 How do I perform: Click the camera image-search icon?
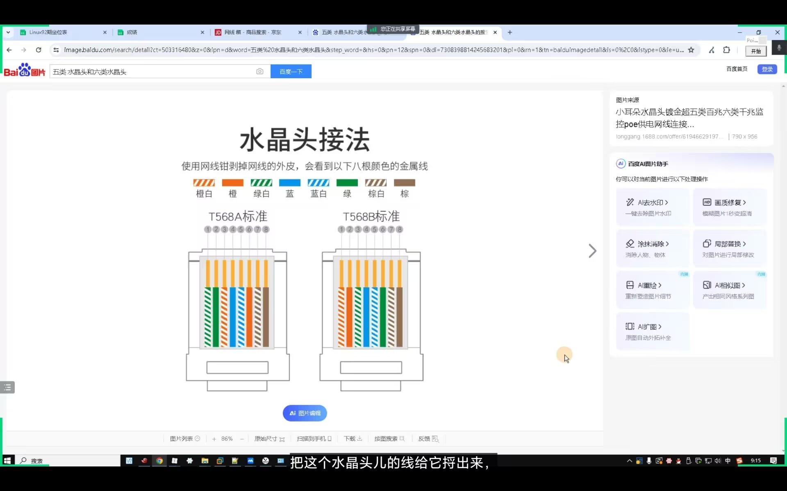tap(259, 72)
